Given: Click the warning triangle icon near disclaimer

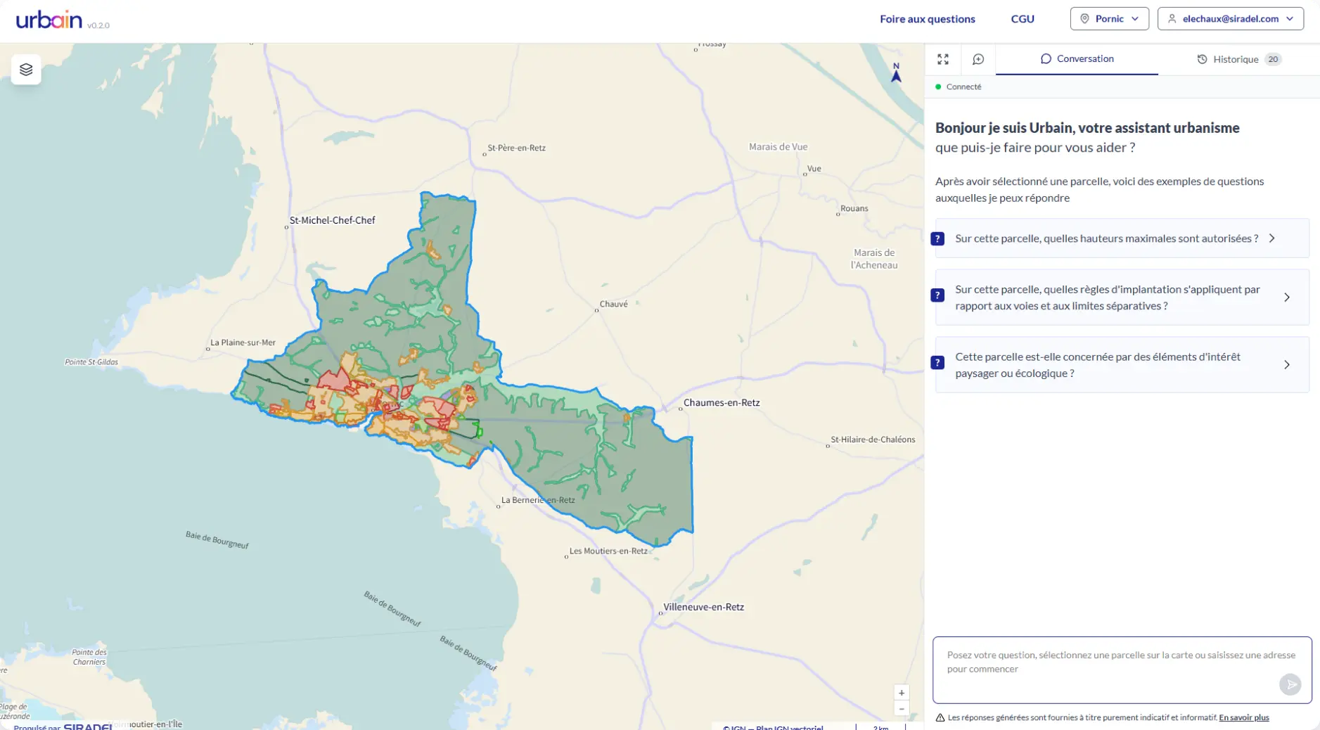Looking at the screenshot, I should 940,718.
